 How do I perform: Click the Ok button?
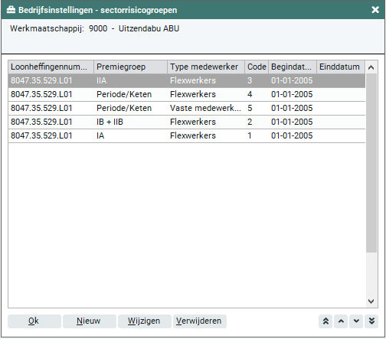coord(34,321)
